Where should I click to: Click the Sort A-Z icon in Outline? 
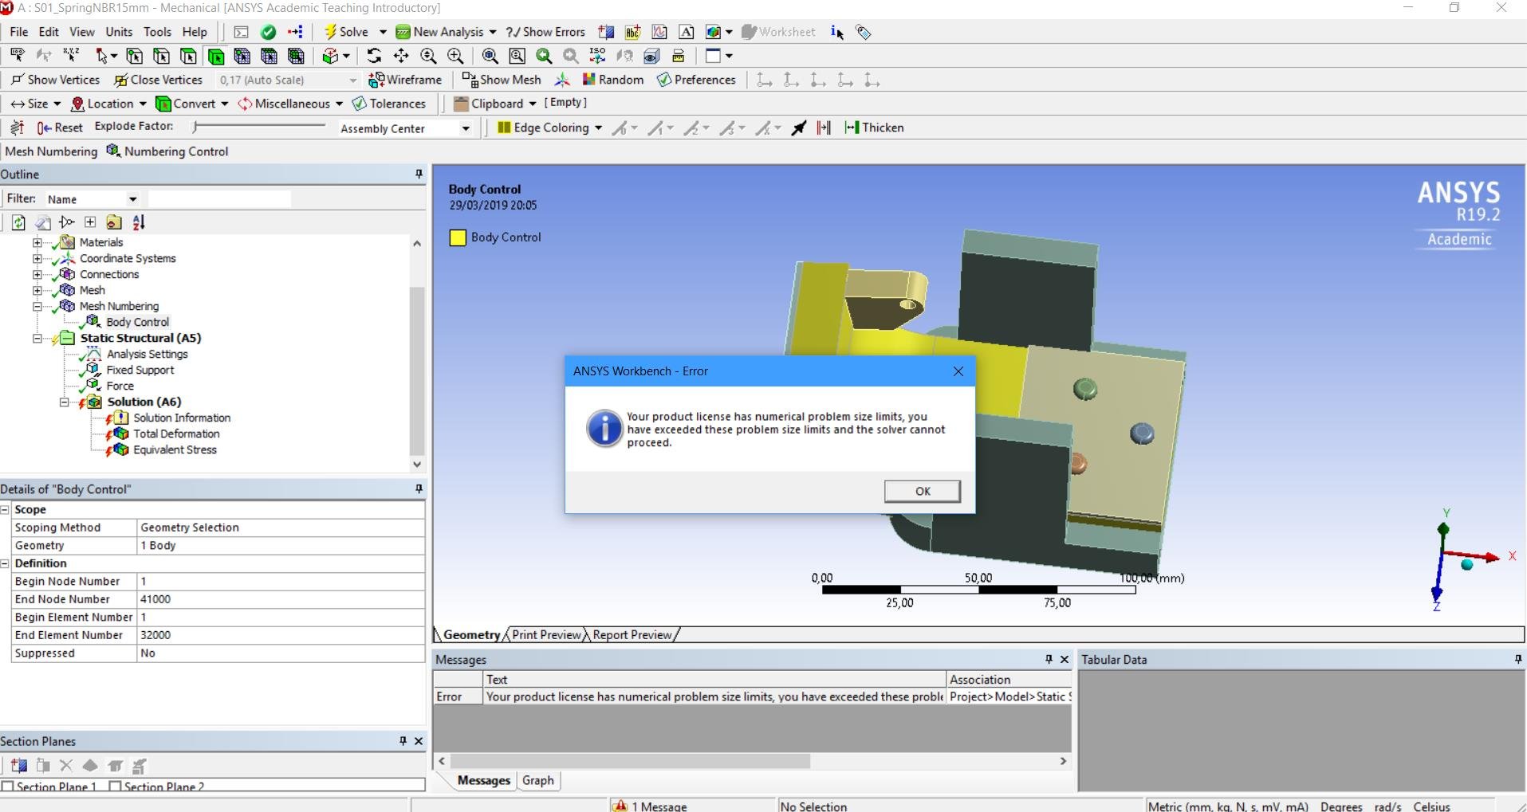pyautogui.click(x=139, y=222)
